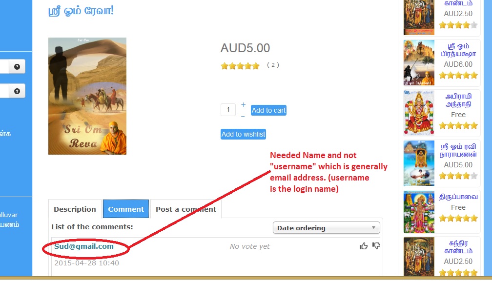Click the five-star product rating

pos(240,66)
